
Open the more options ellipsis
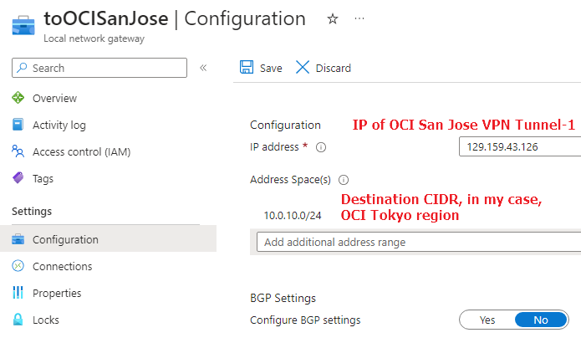point(359,19)
